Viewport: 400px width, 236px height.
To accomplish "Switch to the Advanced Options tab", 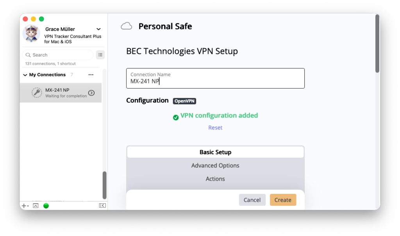I will pyautogui.click(x=215, y=165).
